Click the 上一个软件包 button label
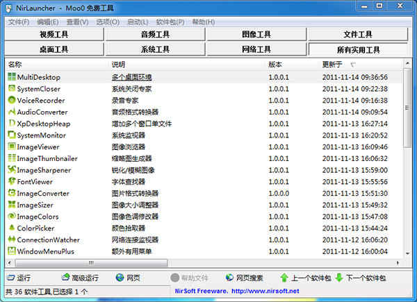This screenshot has height=302, width=417. pyautogui.click(x=311, y=278)
